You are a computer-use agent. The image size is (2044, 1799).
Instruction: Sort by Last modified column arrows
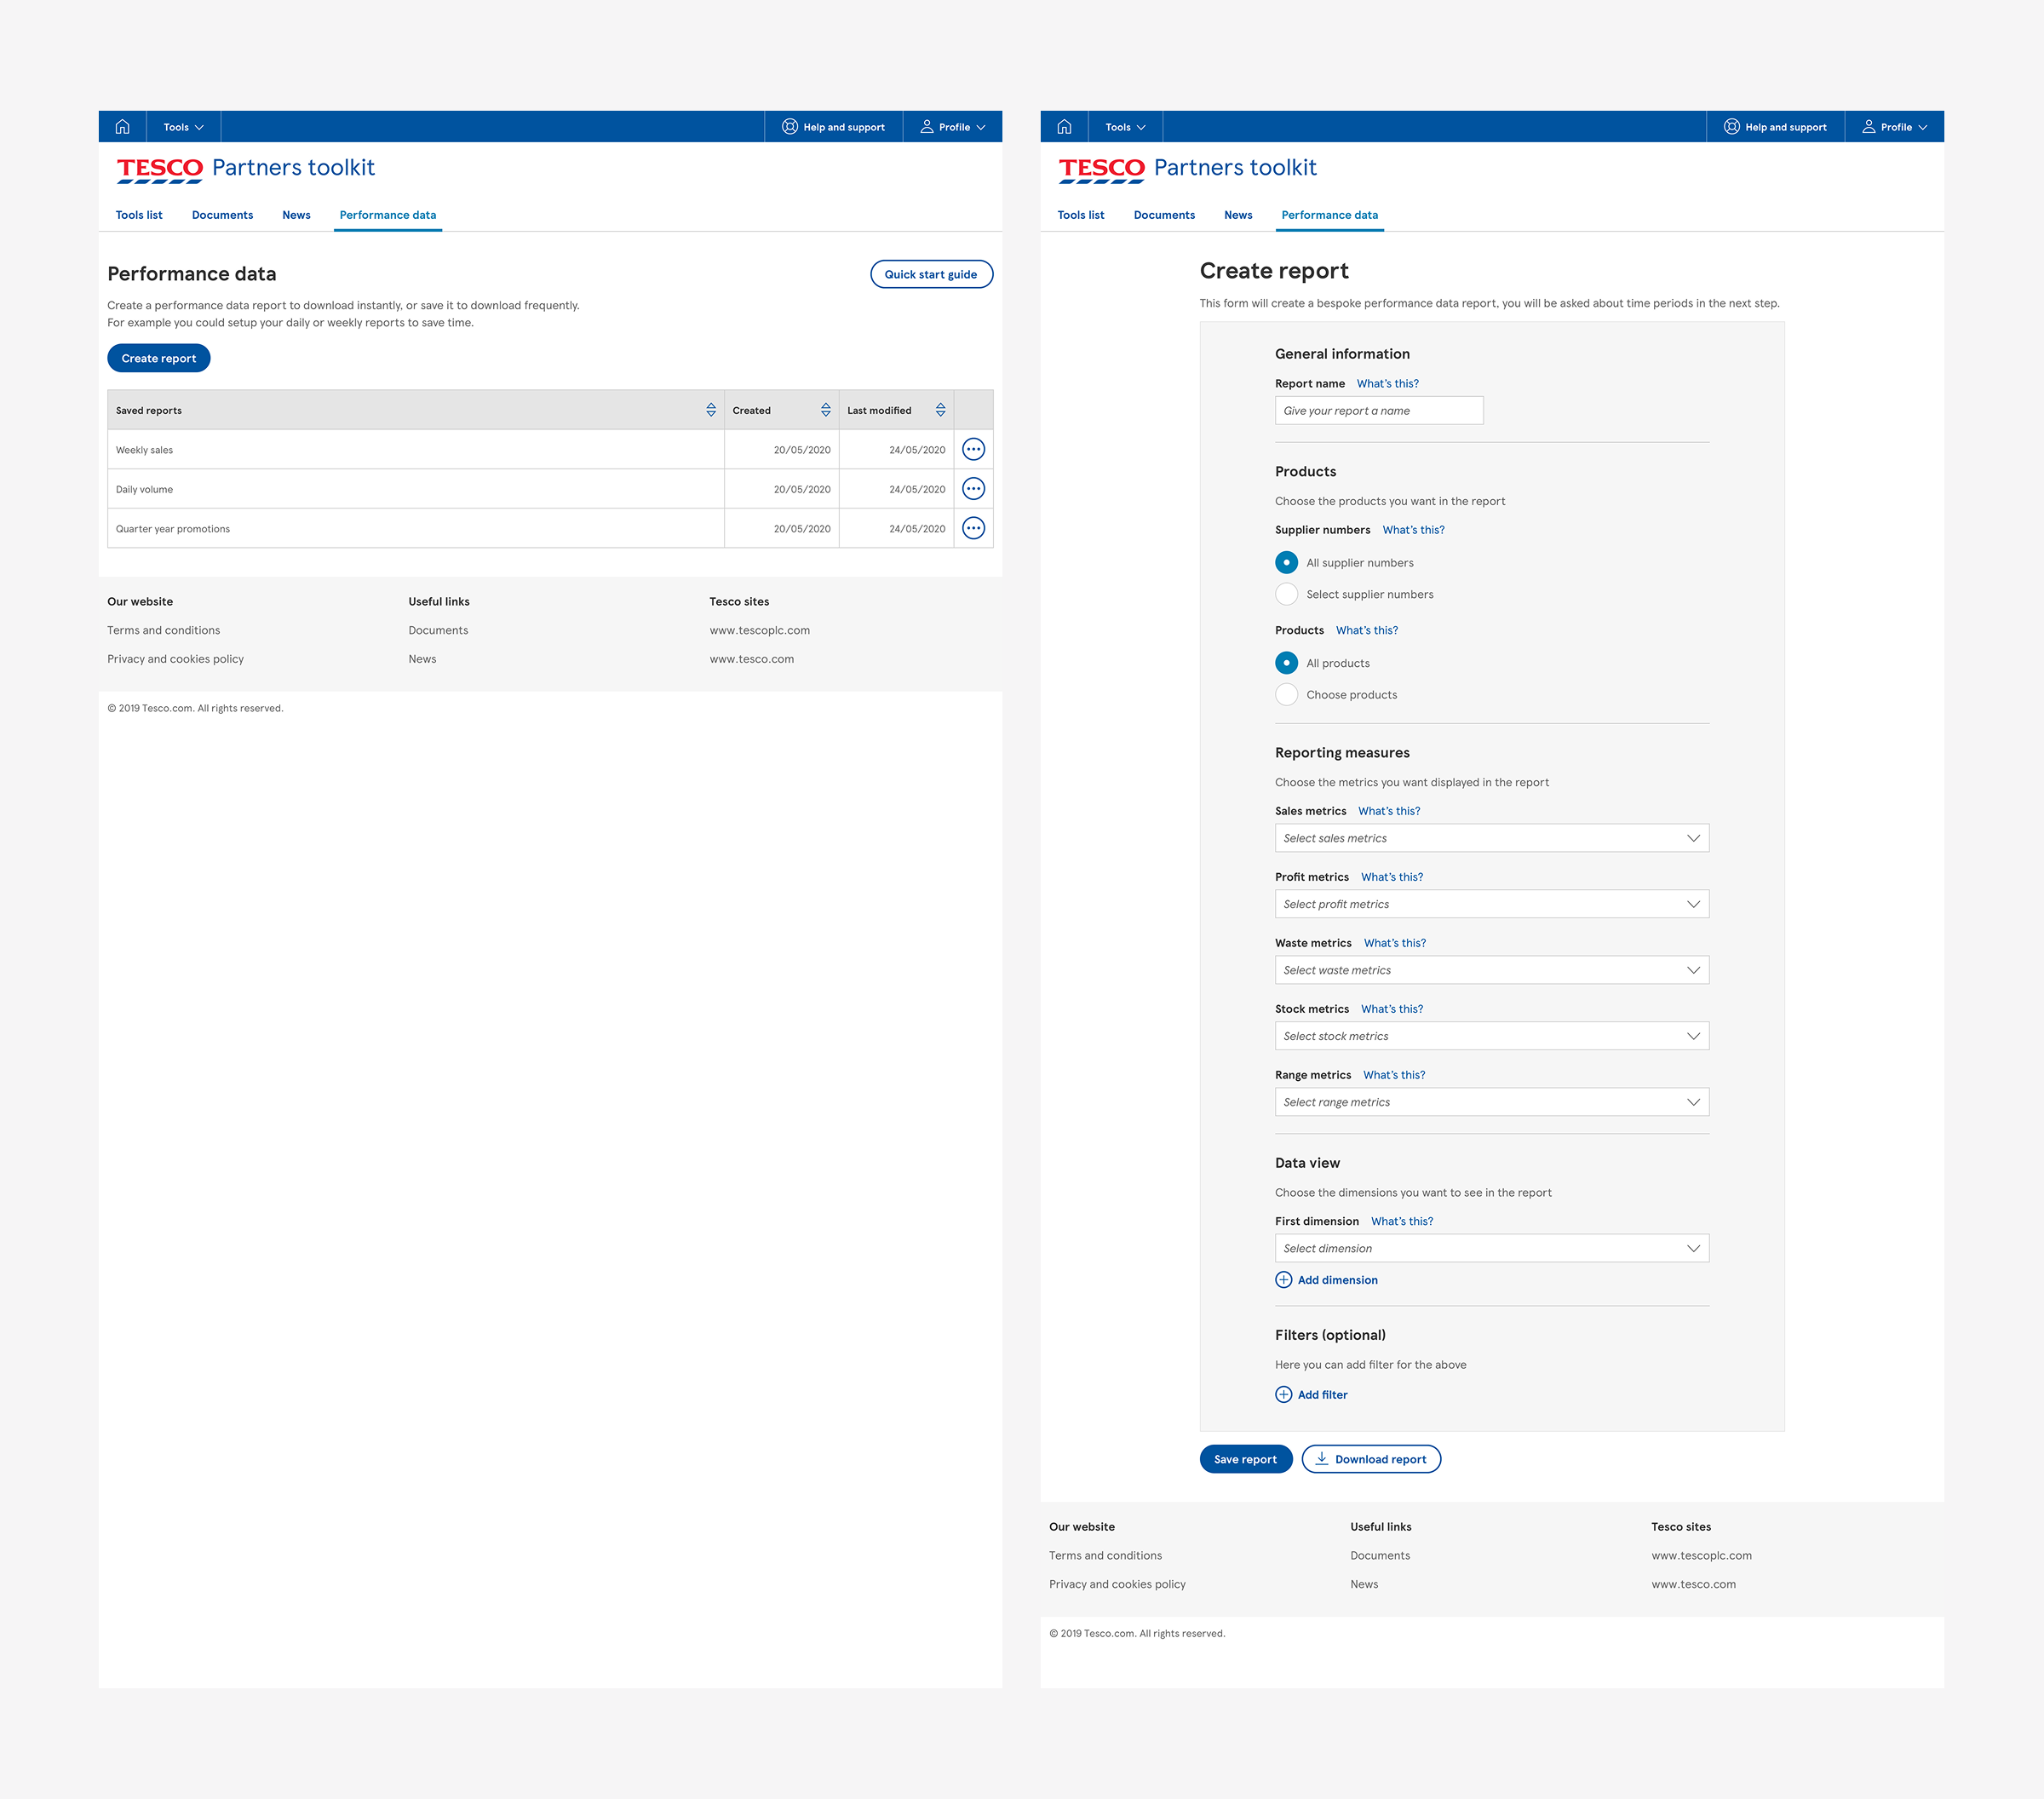(940, 410)
